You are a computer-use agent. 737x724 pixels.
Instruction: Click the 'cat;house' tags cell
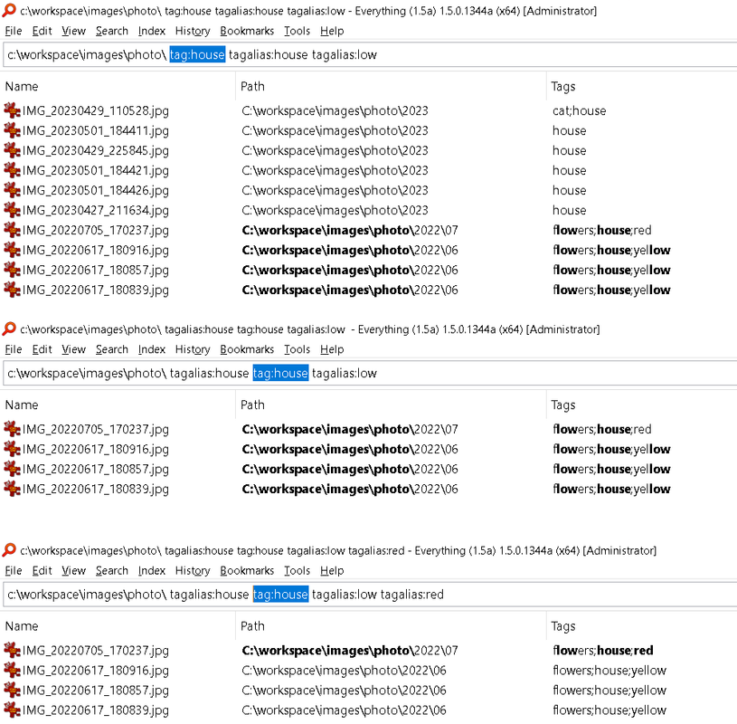pyautogui.click(x=579, y=110)
